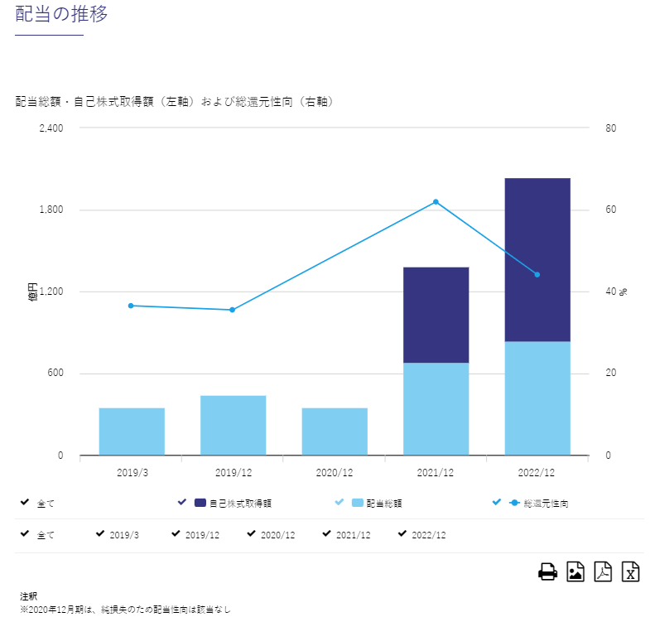Viewport: 655px width, 622px height.
Task: Export chart data to Excel icon
Action: 631,571
